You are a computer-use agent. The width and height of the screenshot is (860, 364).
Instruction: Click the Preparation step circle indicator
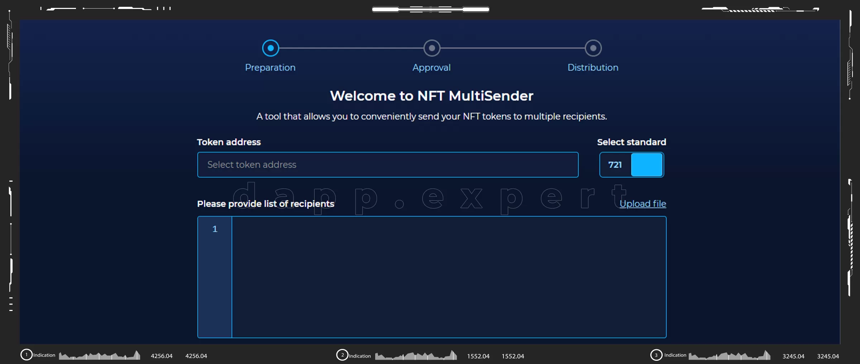tap(271, 48)
